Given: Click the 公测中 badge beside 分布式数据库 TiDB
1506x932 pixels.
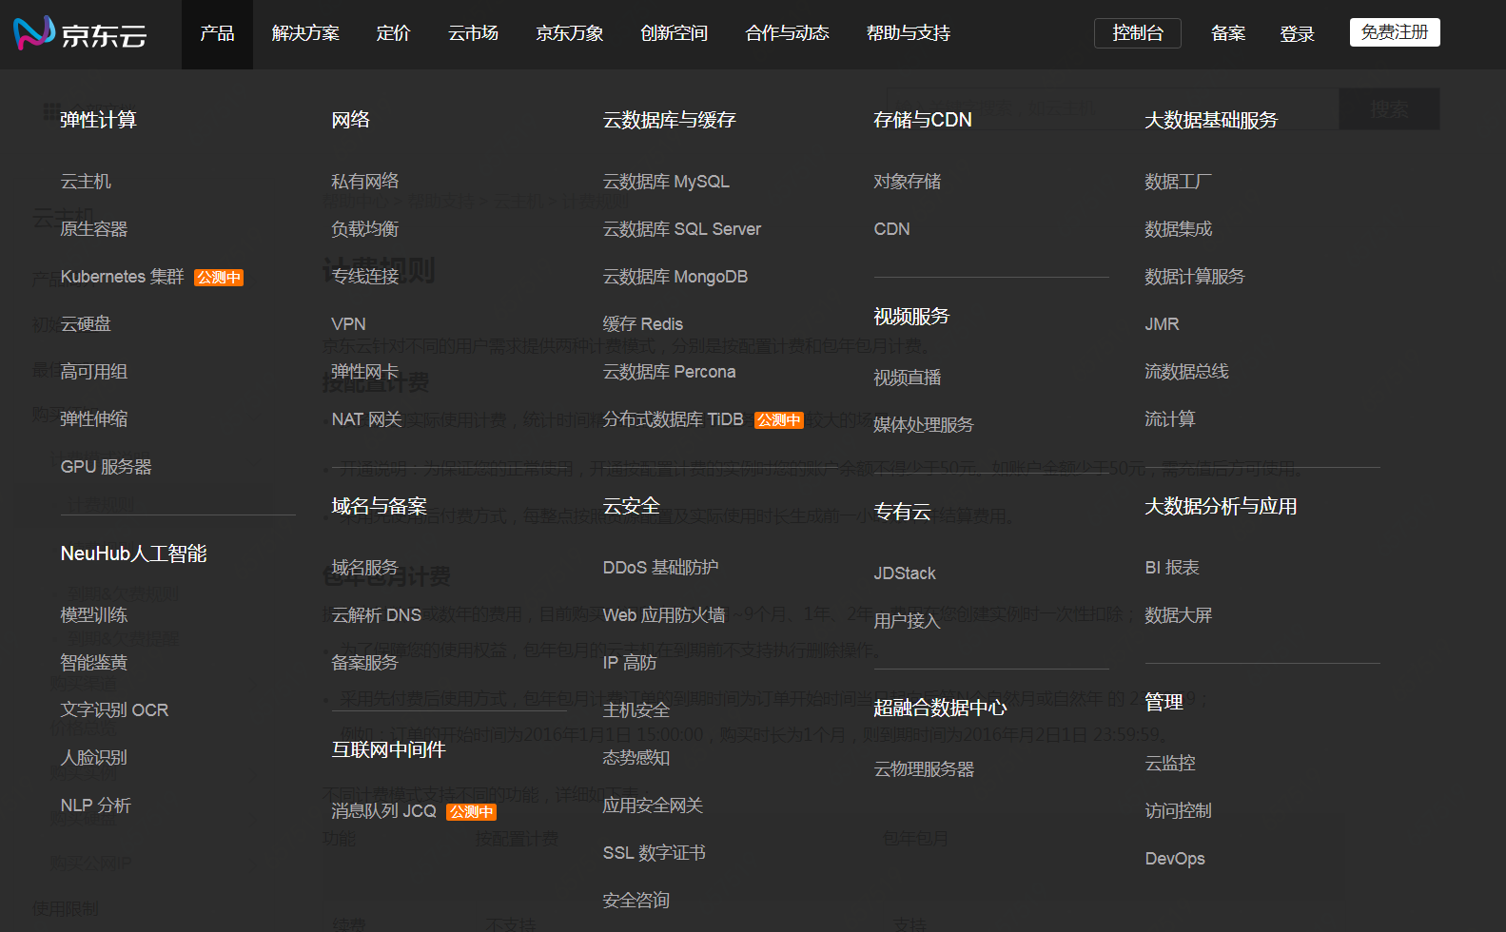Looking at the screenshot, I should pyautogui.click(x=778, y=420).
